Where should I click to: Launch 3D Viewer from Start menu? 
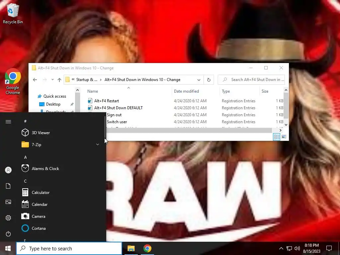tap(61, 133)
